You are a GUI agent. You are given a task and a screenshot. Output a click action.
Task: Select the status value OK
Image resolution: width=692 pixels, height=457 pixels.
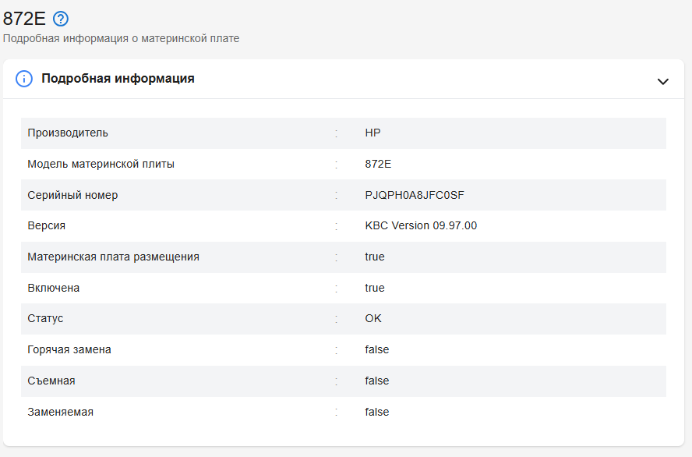pyautogui.click(x=373, y=318)
